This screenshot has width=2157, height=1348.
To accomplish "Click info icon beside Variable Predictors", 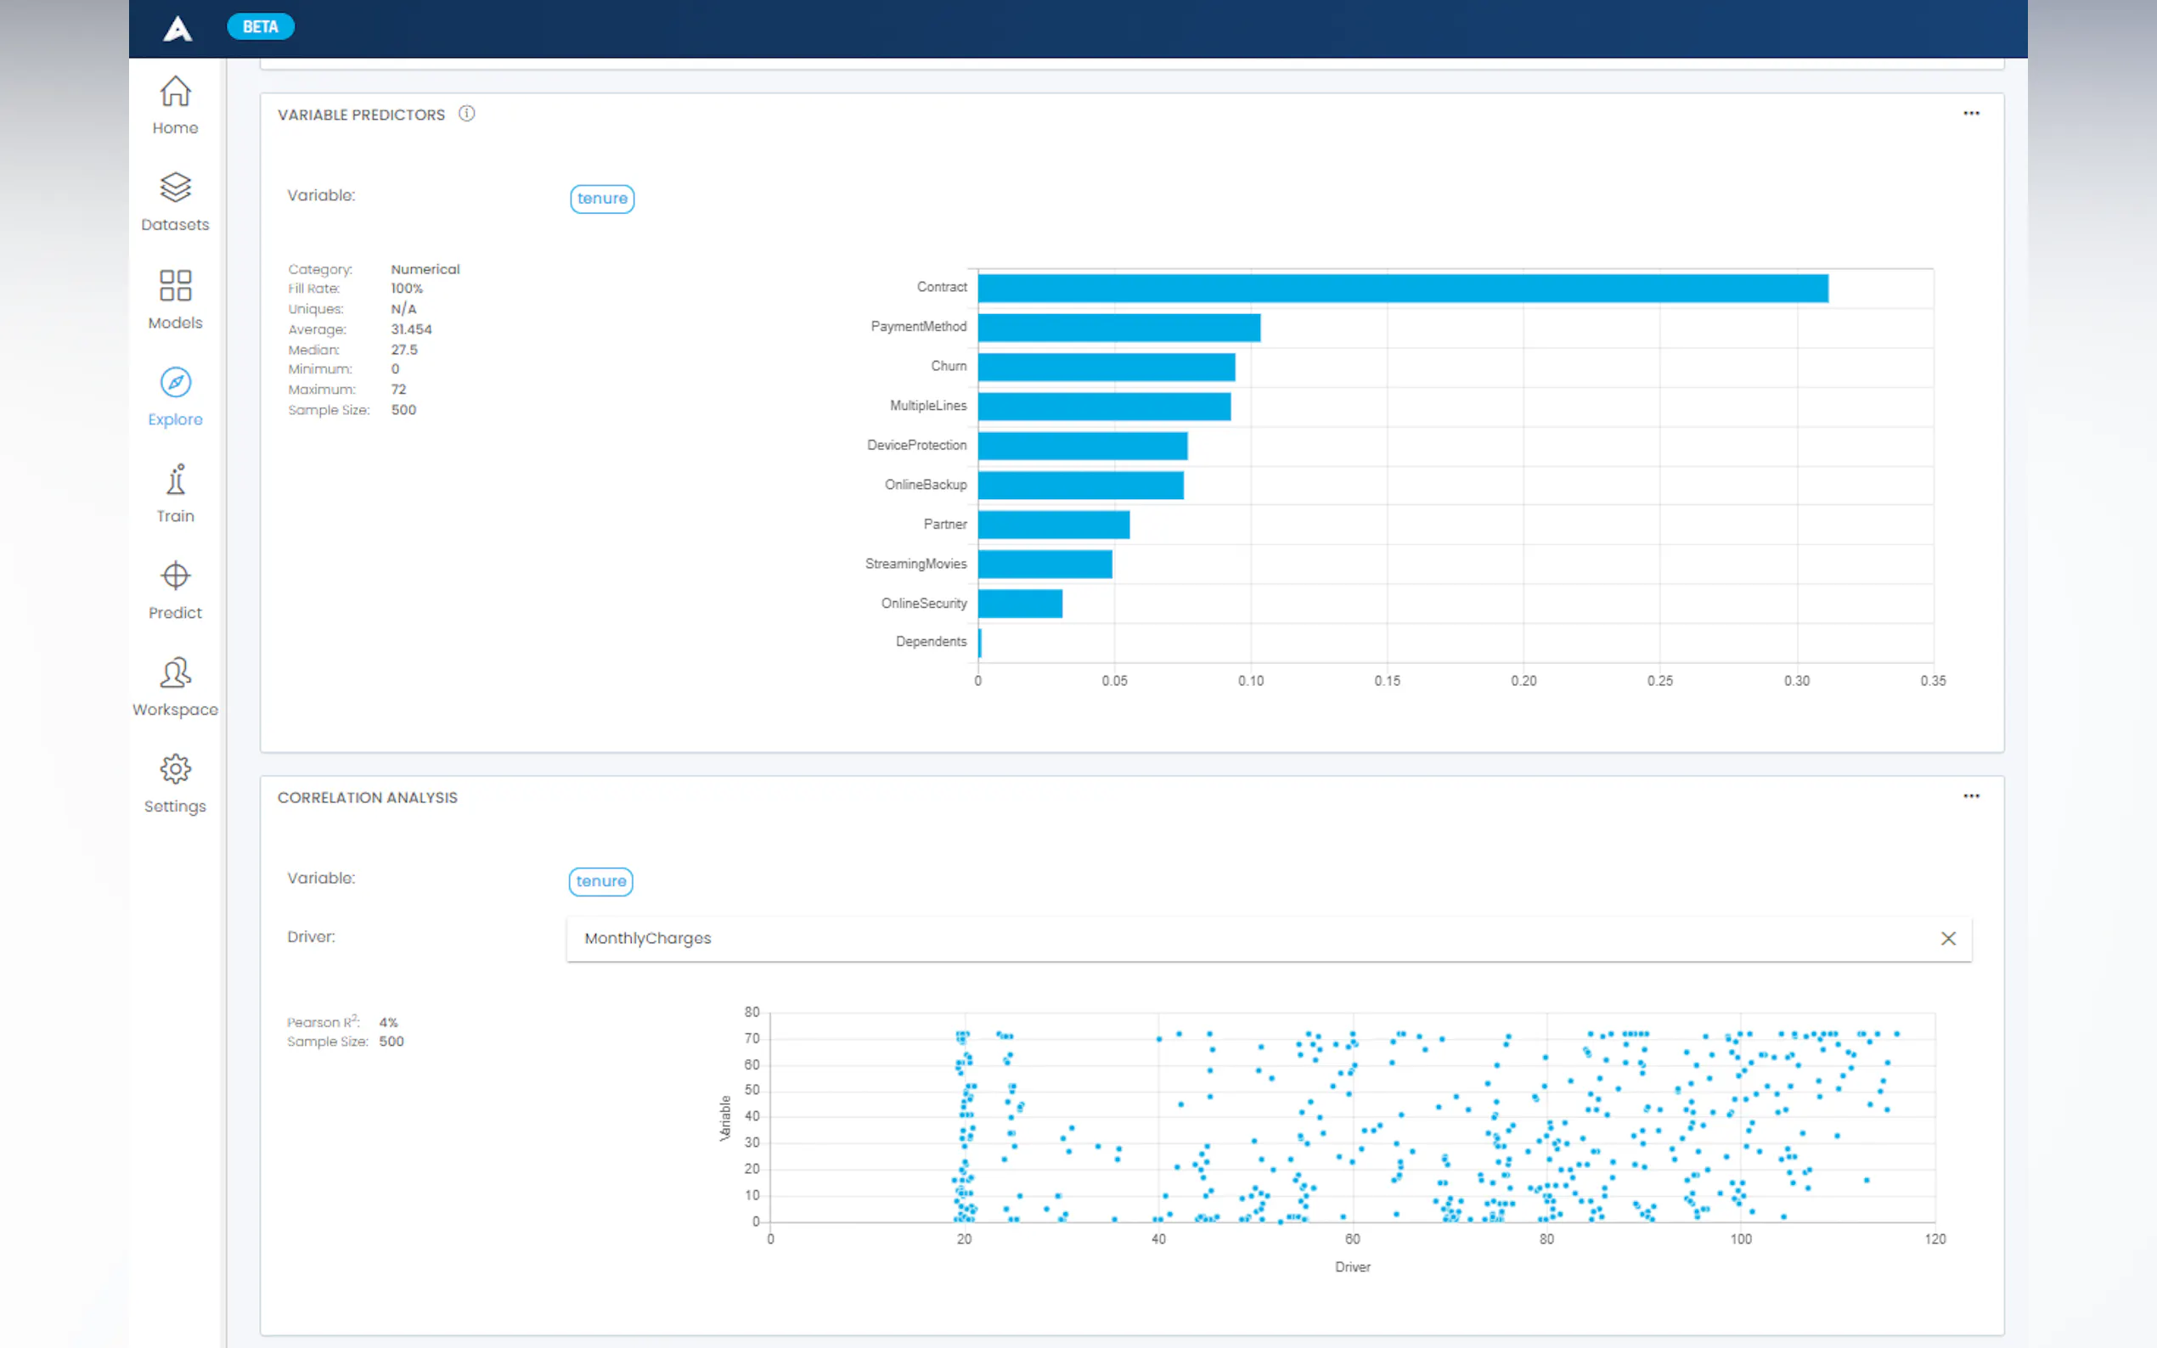I will 466,113.
